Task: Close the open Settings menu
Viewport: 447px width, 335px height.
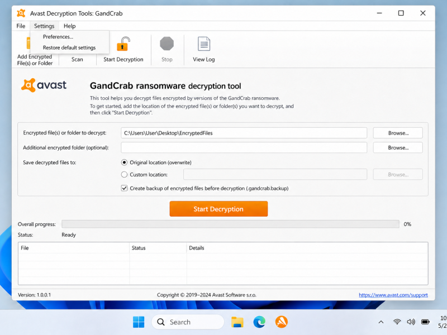Action: click(x=44, y=26)
